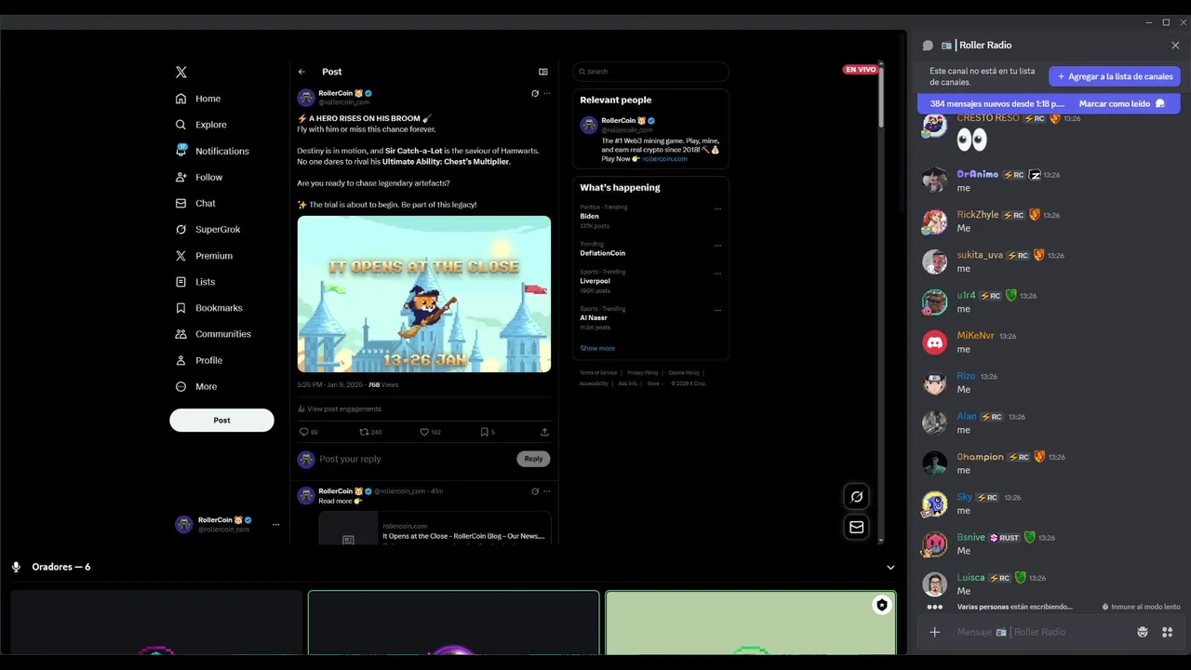Viewport: 1191px width, 670px height.
Task: Click the microphone icon beside Oradores
Action: coord(16,567)
